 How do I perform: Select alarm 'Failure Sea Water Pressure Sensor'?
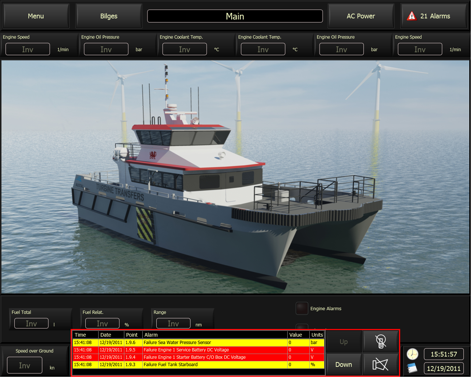(199, 343)
